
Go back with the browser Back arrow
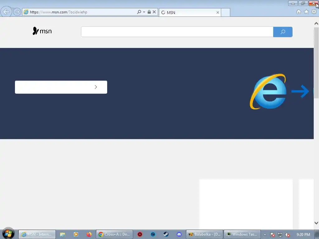(x=6, y=12)
